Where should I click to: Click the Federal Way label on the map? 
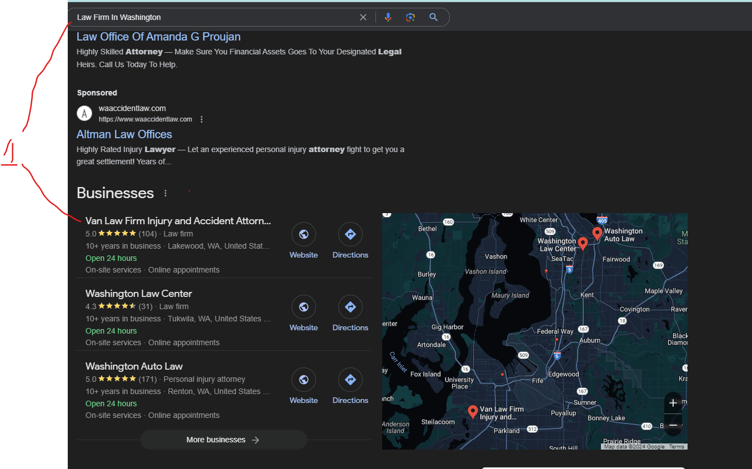pos(555,331)
